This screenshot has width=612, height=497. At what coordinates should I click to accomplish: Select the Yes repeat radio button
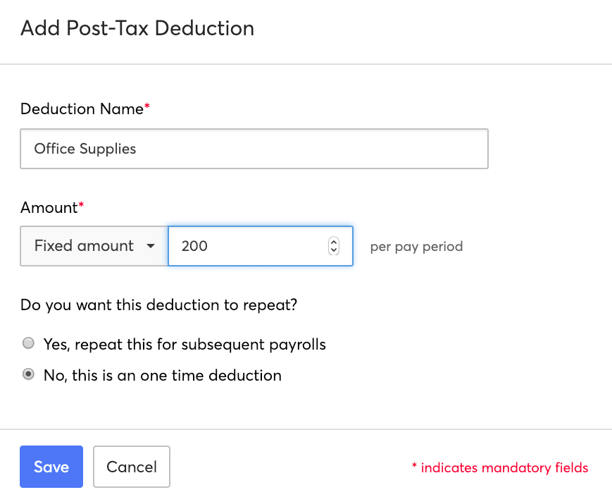point(28,344)
